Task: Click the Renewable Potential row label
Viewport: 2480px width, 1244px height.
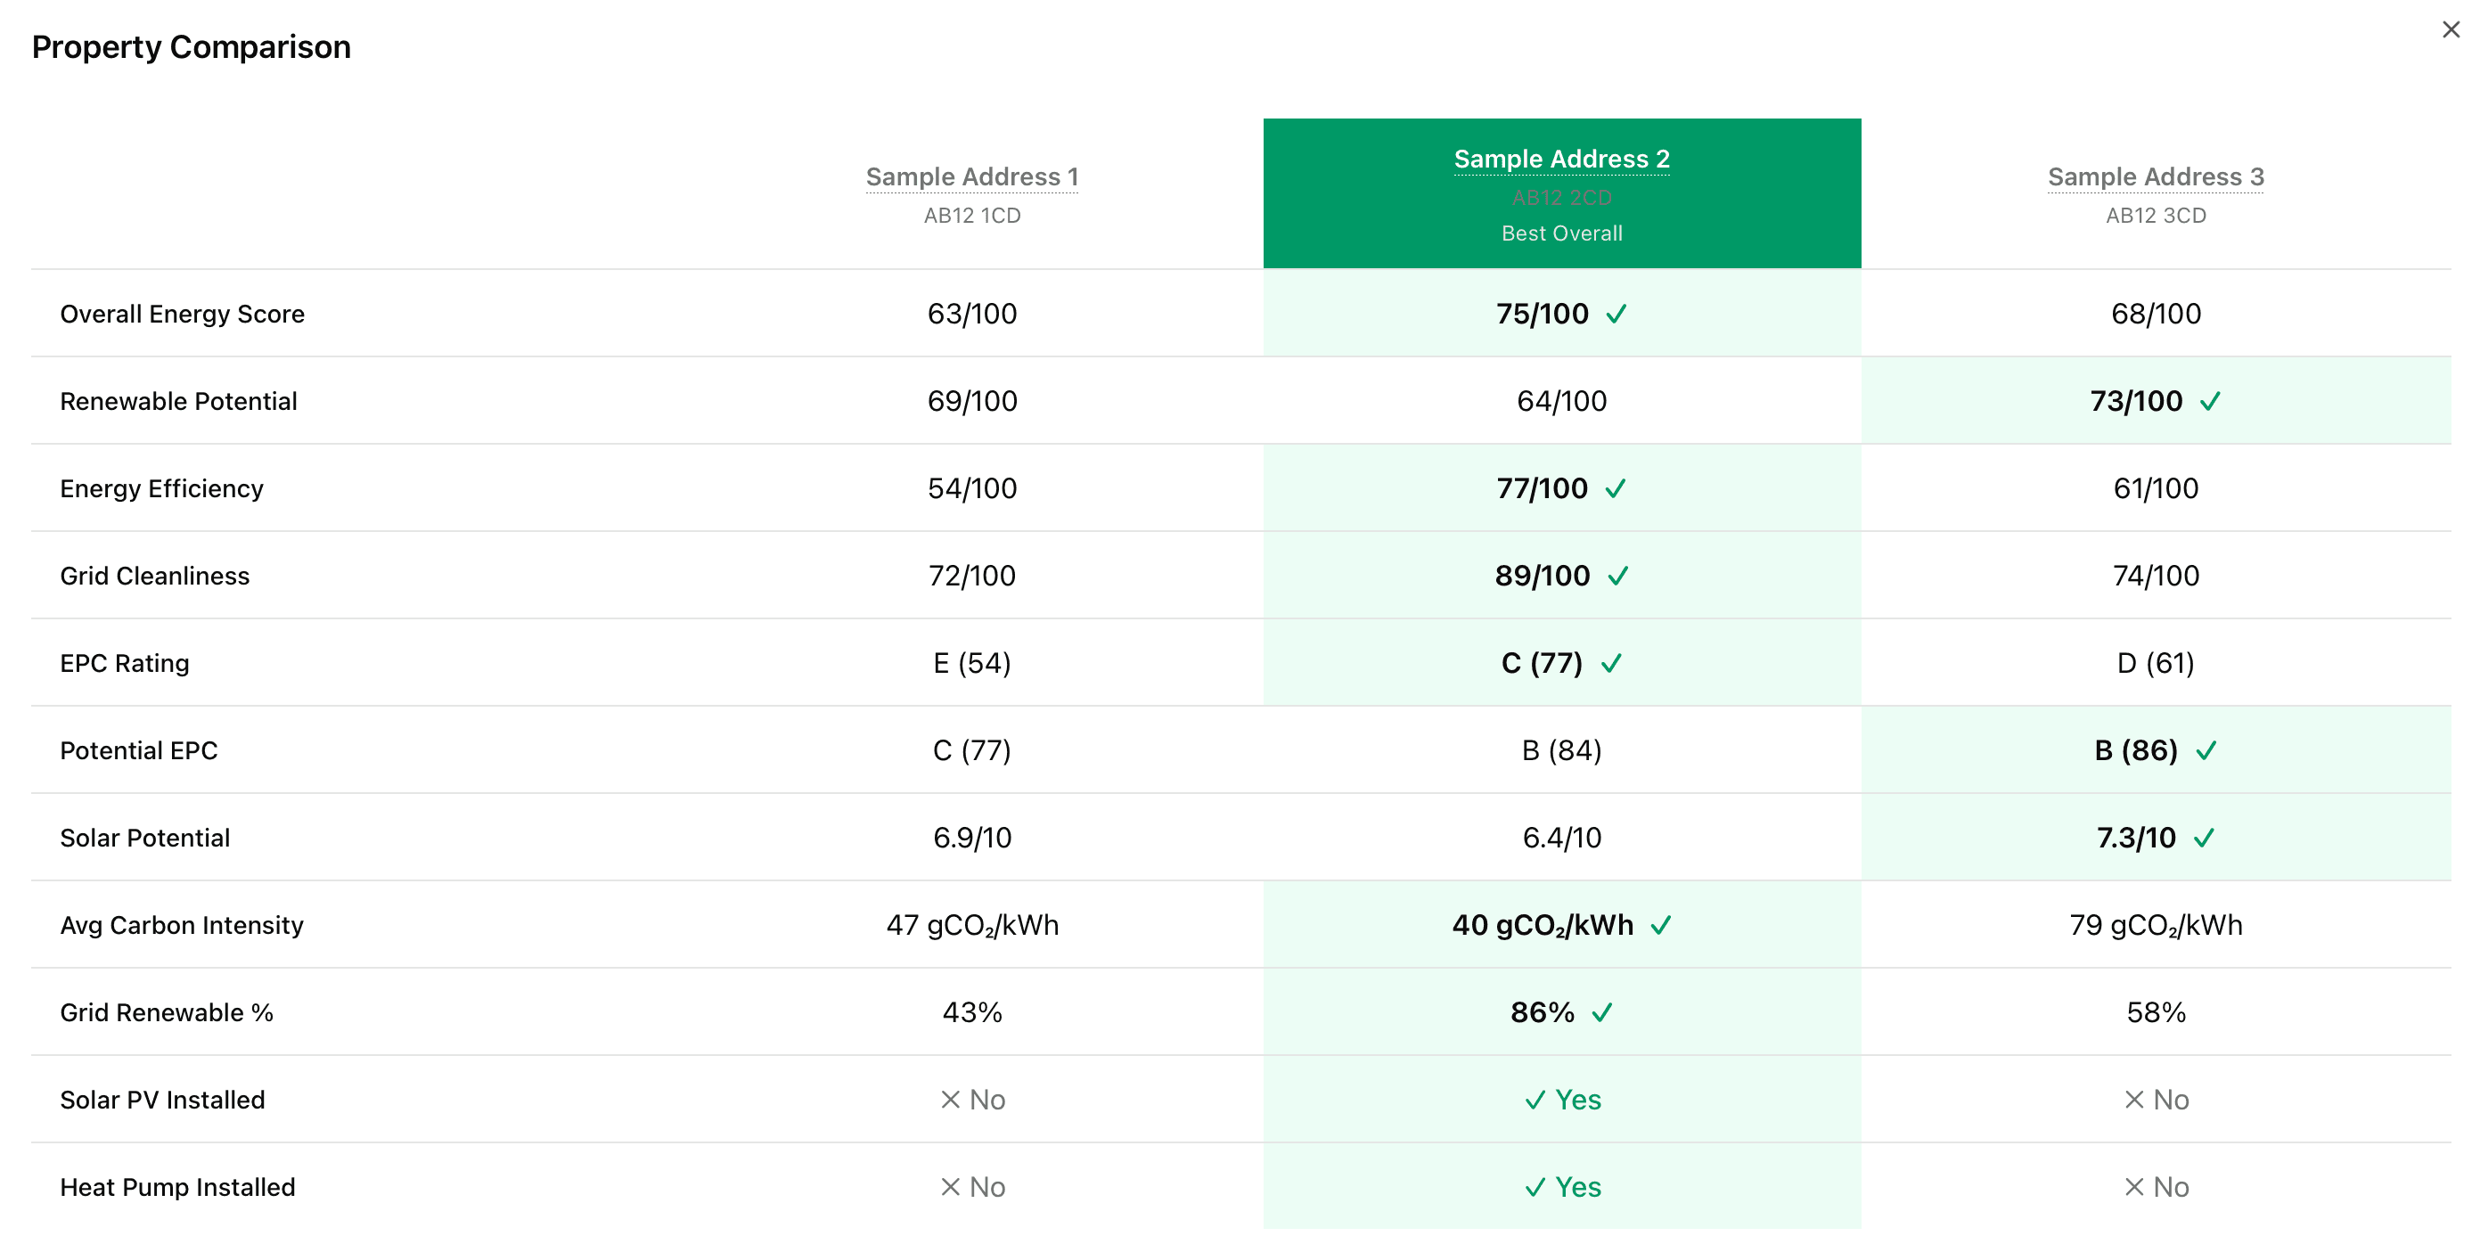Action: coord(178,402)
